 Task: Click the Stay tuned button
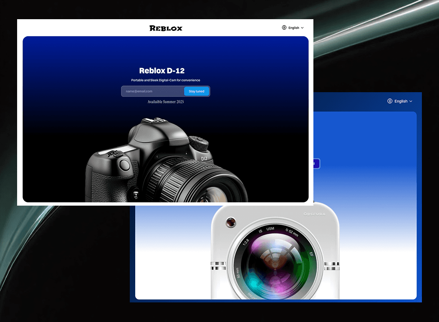[197, 91]
